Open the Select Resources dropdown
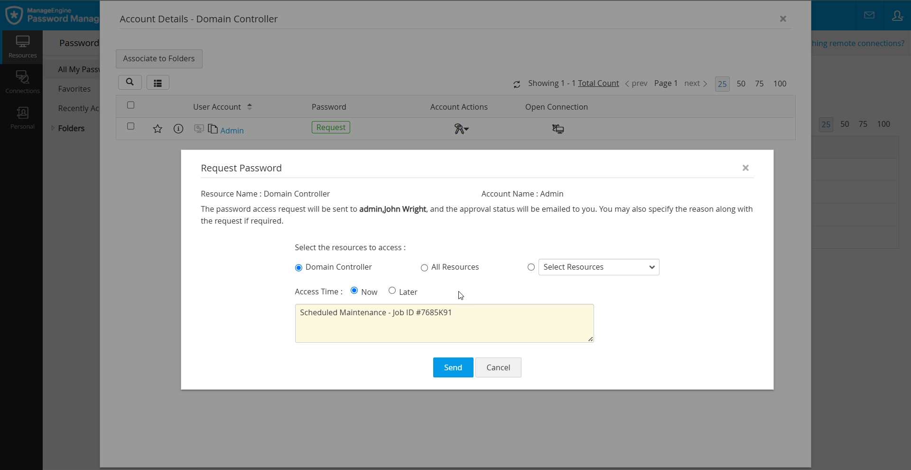The height and width of the screenshot is (470, 911). pos(598,267)
